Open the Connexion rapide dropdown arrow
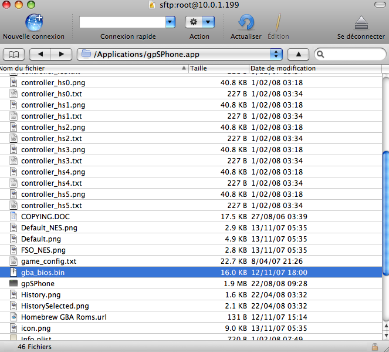 [170, 22]
